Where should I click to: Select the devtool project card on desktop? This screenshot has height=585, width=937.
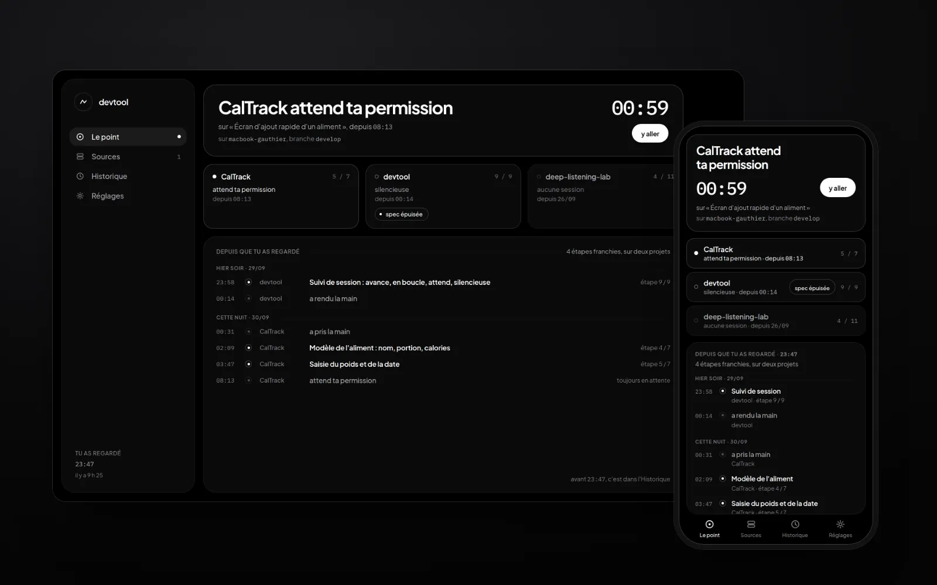coord(443,196)
